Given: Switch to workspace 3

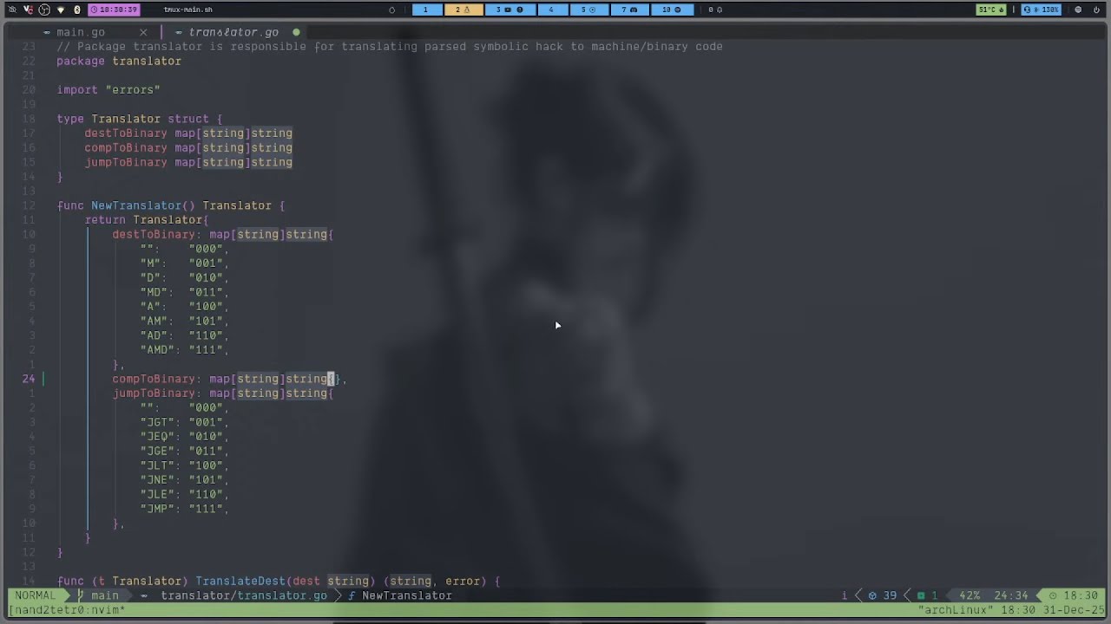Looking at the screenshot, I should (509, 10).
